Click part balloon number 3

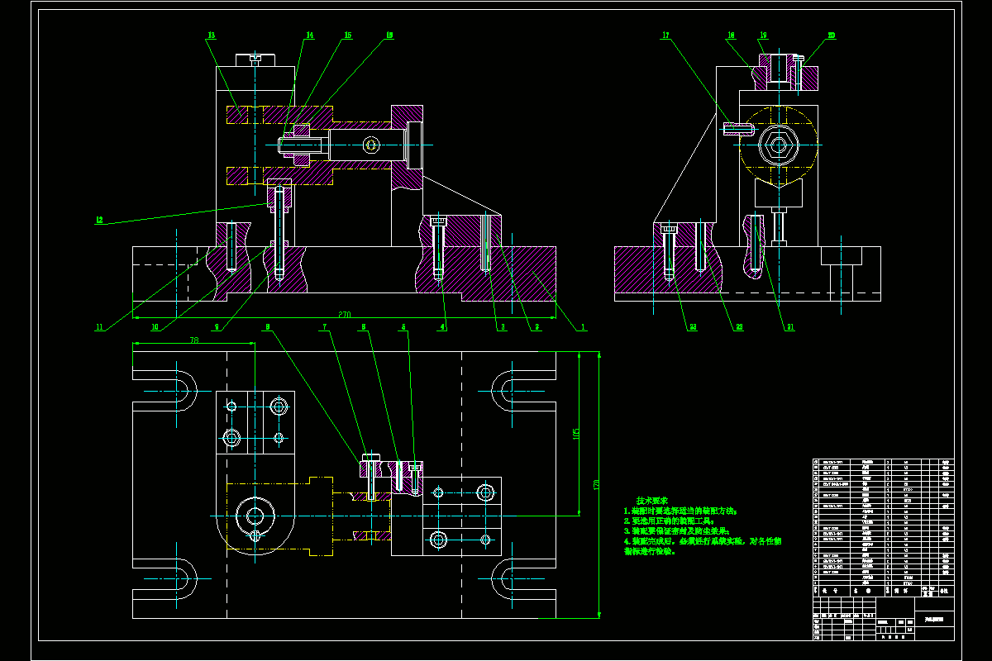tap(501, 327)
